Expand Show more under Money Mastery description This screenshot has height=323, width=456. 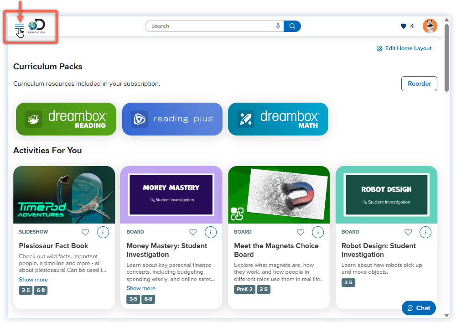tap(141, 288)
